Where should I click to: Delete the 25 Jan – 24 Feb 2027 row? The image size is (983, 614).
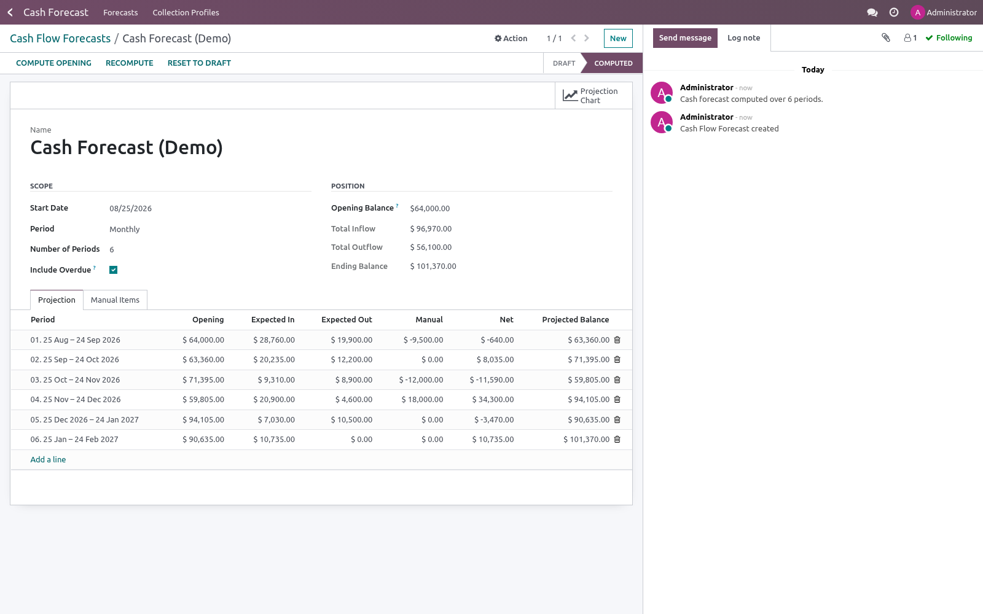617,440
